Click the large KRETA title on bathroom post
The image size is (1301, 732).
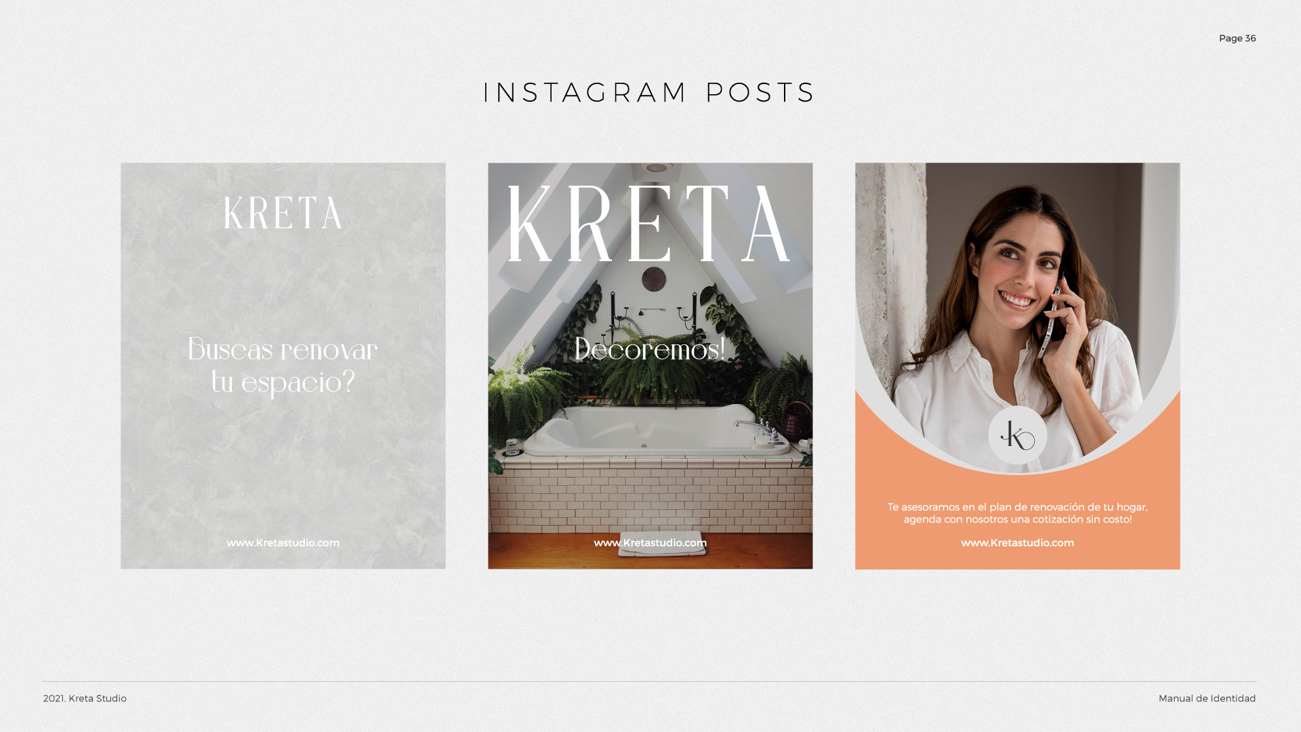[x=649, y=224]
